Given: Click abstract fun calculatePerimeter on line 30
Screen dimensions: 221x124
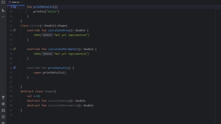Looking at the screenshot, I should tap(60, 105).
